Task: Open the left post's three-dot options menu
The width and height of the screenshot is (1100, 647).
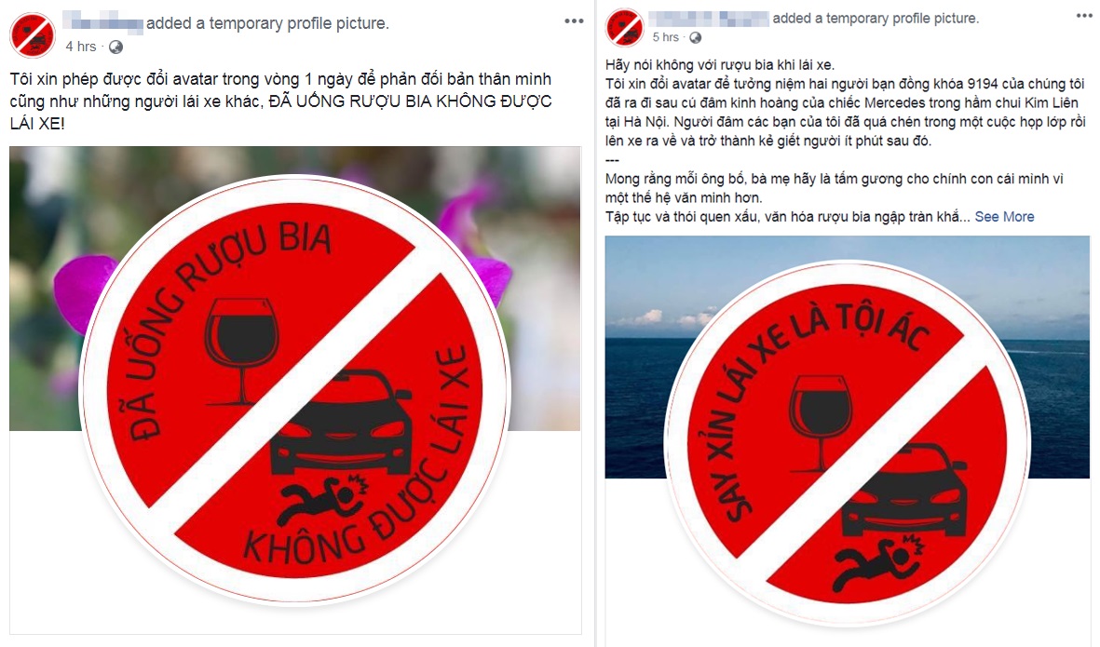Action: pos(574,21)
